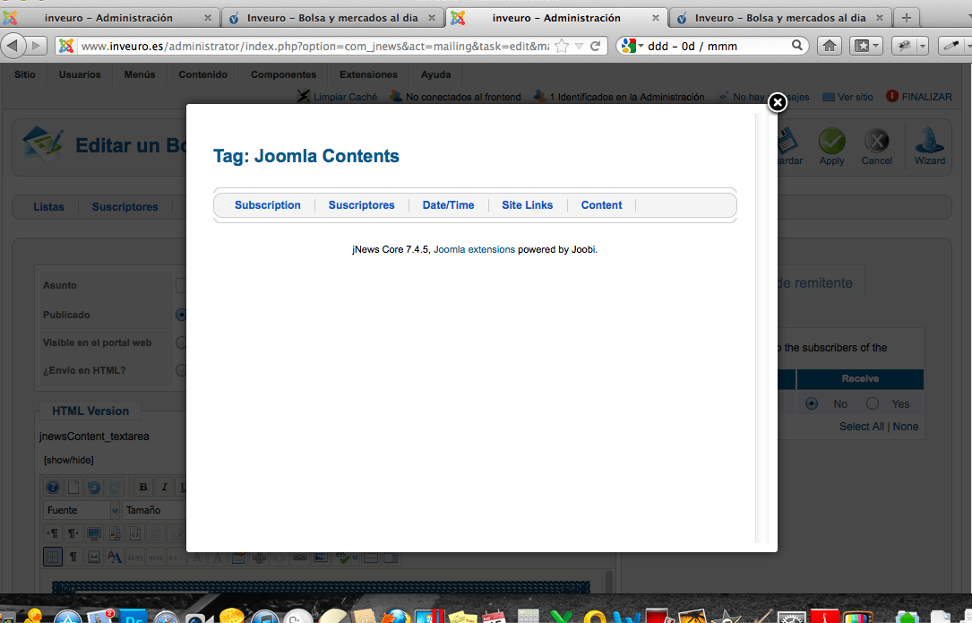Viewport: 972px width, 623px height.
Task: Open the editor preview icon
Action: pos(115,533)
